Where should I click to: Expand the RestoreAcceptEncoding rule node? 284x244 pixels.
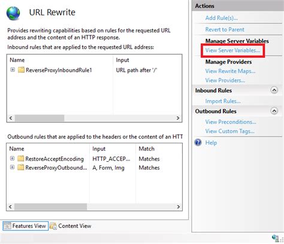coord(12,158)
